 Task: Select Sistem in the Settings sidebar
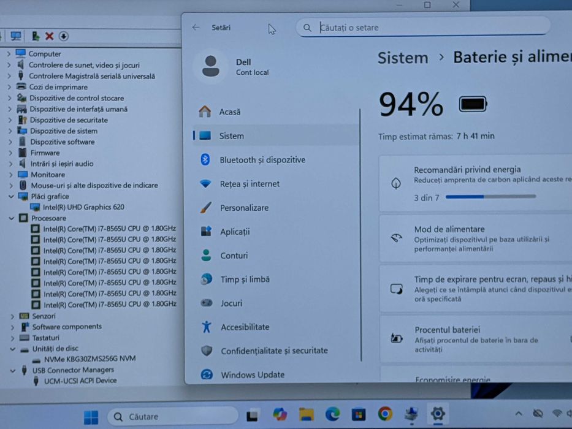[275, 135]
